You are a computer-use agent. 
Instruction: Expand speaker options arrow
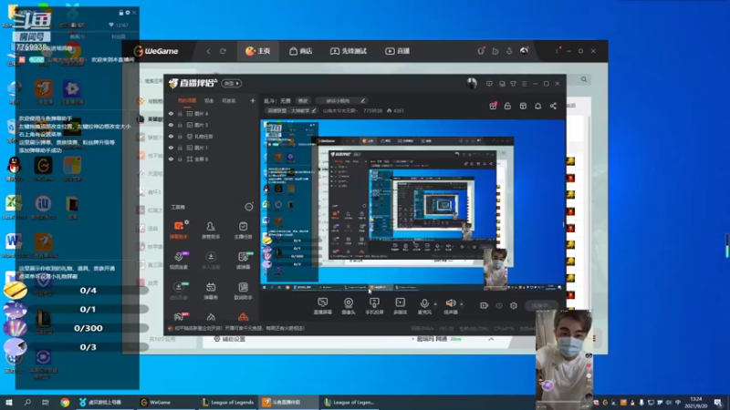coord(462,304)
